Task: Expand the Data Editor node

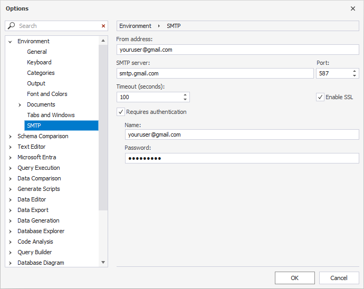Action: (x=10, y=200)
